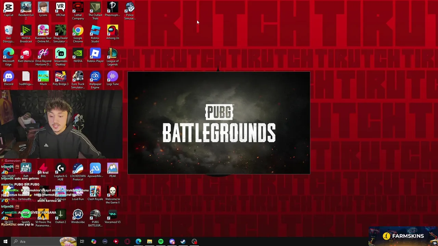Select The Outlast Trials icon
Viewport: 438px width, 246px height.
coord(95,11)
